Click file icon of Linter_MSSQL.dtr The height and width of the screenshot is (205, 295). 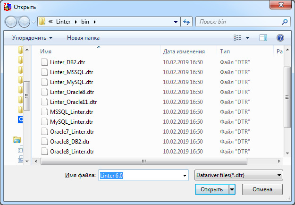pyautogui.click(x=44, y=72)
